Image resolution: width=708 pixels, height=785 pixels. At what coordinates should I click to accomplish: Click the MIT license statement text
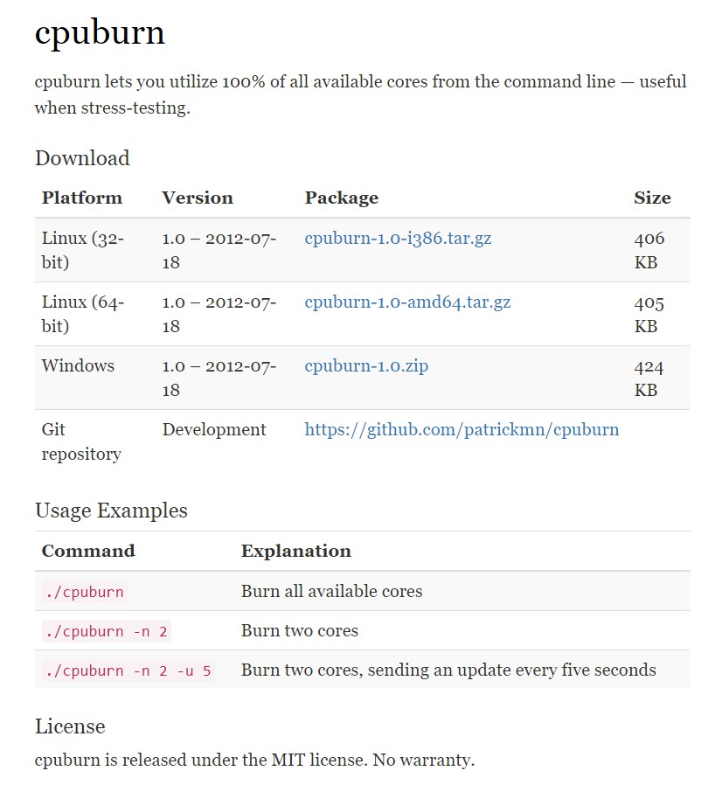254,760
